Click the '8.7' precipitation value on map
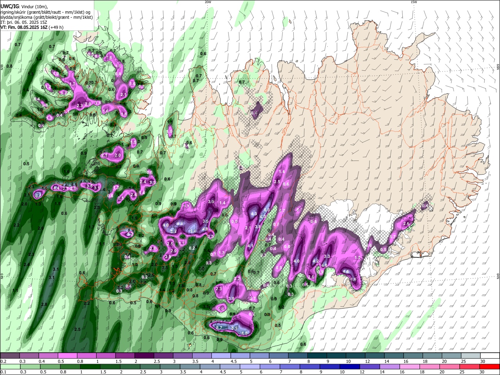The image size is (500, 375). 219,327
